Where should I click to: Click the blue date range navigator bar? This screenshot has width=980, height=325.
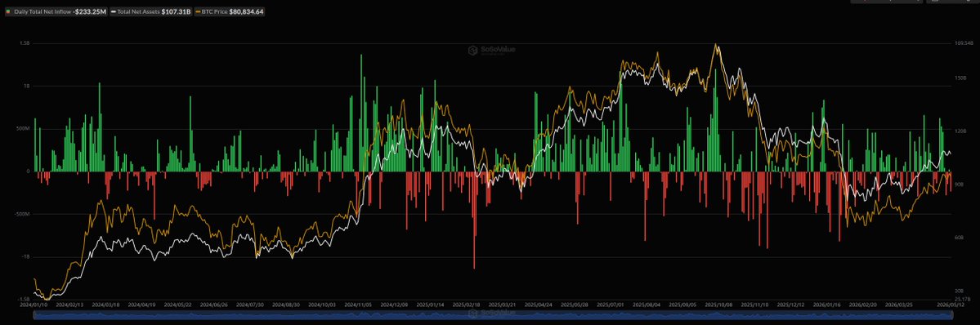click(x=494, y=316)
